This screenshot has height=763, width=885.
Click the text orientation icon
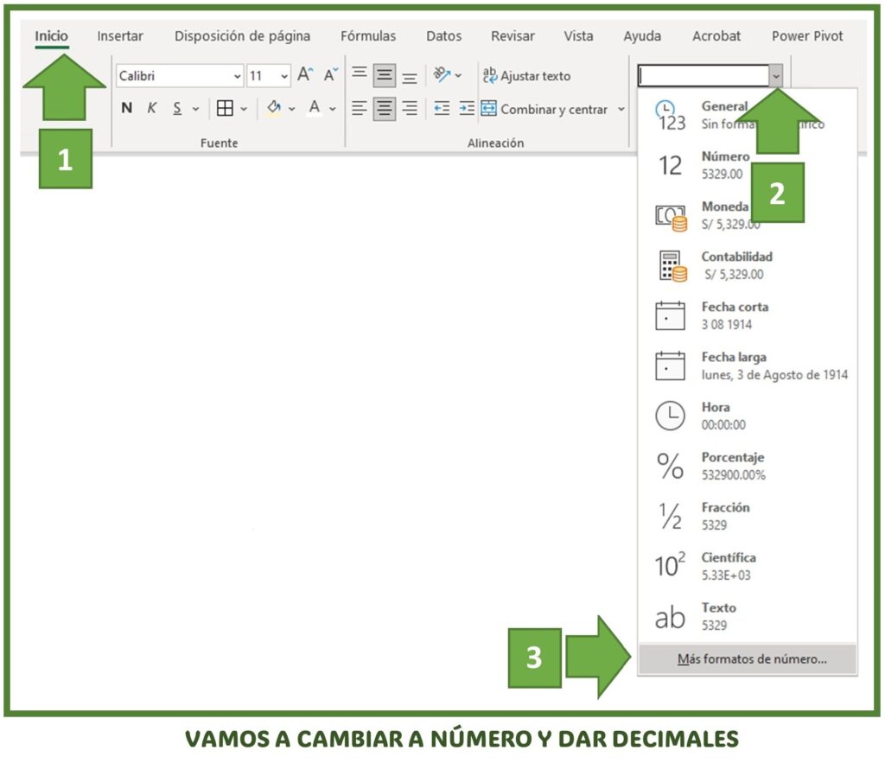coord(442,75)
